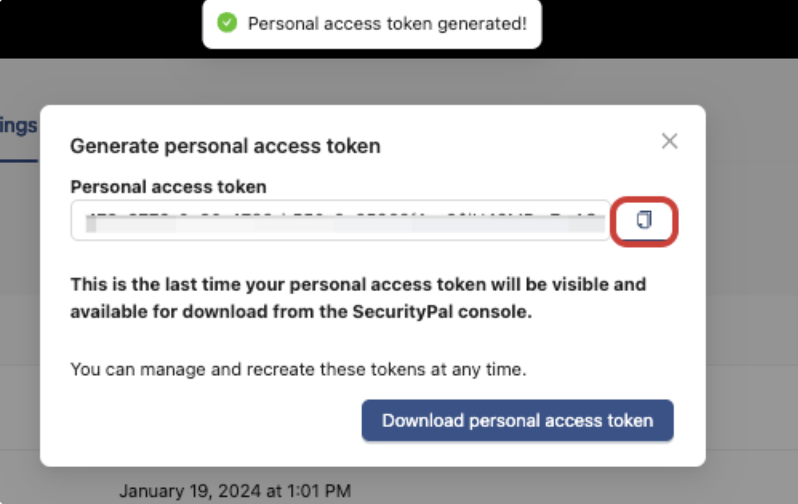Screen dimensions: 798x504
Task: Click the blue underline beneath the Settings tab
Action: (19, 160)
